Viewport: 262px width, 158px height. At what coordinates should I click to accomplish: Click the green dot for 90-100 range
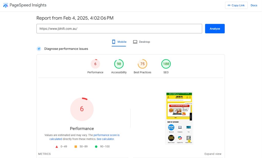(96, 146)
